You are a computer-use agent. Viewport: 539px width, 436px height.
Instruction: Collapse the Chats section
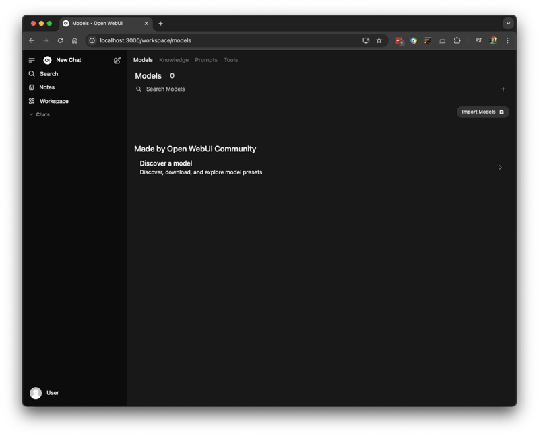(39, 114)
